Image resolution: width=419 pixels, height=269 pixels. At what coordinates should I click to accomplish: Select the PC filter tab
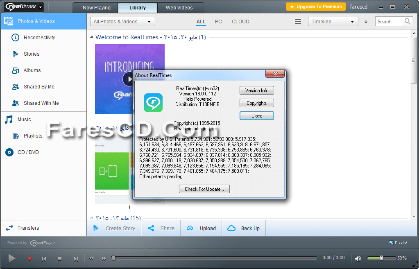(218, 22)
